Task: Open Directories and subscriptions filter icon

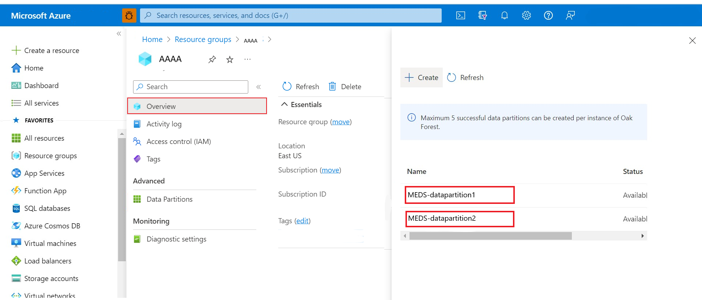Action: click(x=483, y=15)
